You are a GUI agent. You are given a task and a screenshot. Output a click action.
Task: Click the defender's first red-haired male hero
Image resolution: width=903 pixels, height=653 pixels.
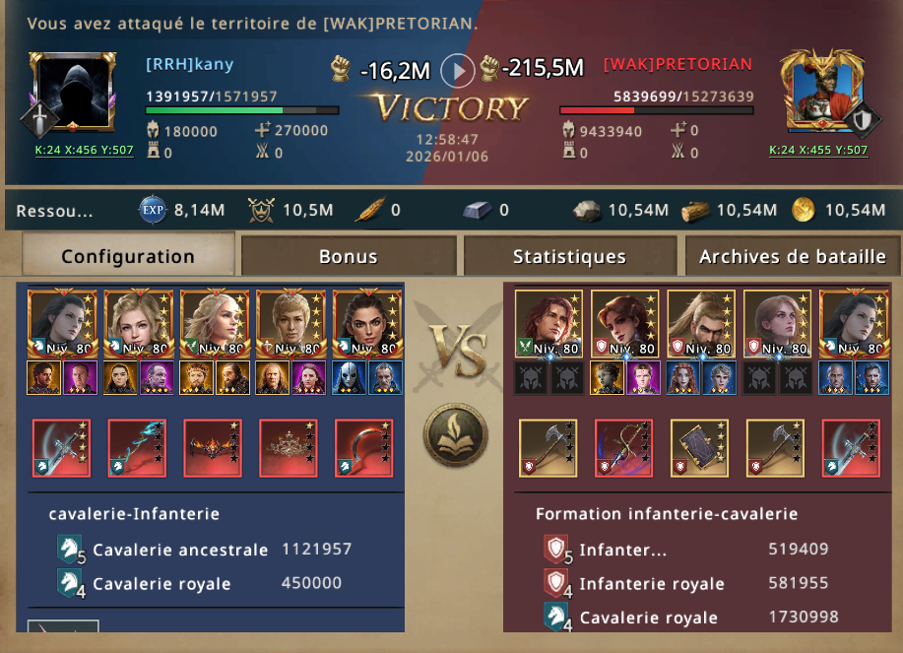(x=548, y=324)
